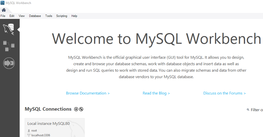Visit Discuss on the Forums link
The image size is (263, 137).
tap(224, 93)
